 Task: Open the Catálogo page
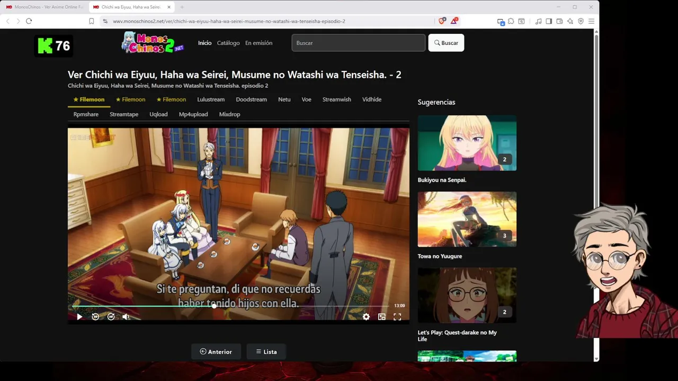click(228, 43)
